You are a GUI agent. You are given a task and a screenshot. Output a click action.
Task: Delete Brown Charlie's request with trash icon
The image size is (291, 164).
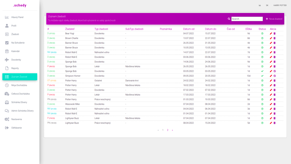tap(275, 38)
